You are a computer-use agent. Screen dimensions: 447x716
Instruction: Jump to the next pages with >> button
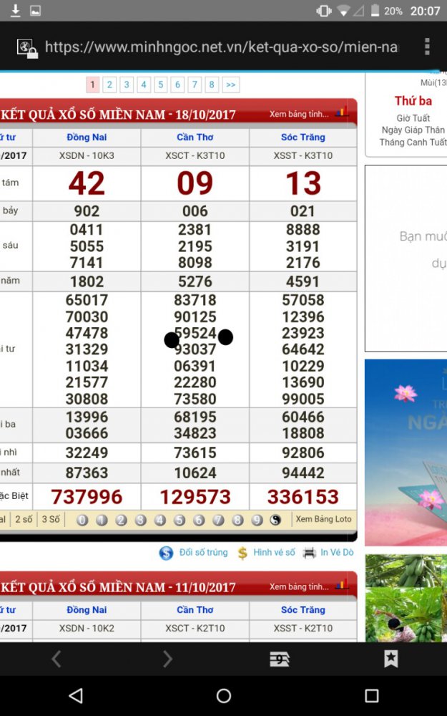(x=230, y=85)
